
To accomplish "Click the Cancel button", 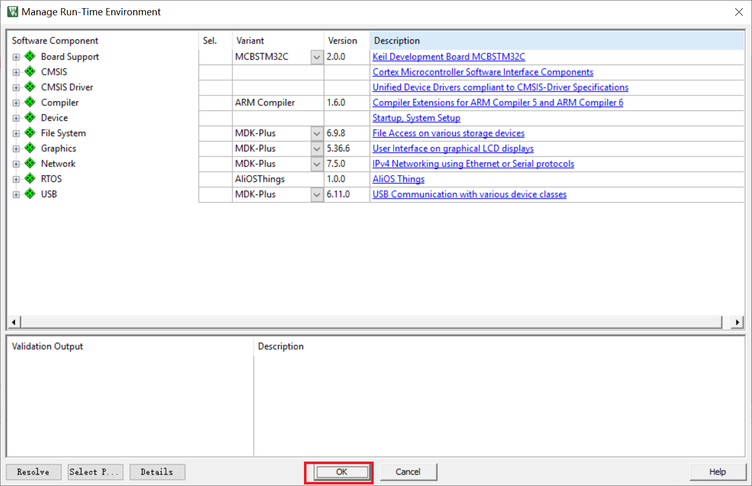I will (x=408, y=472).
